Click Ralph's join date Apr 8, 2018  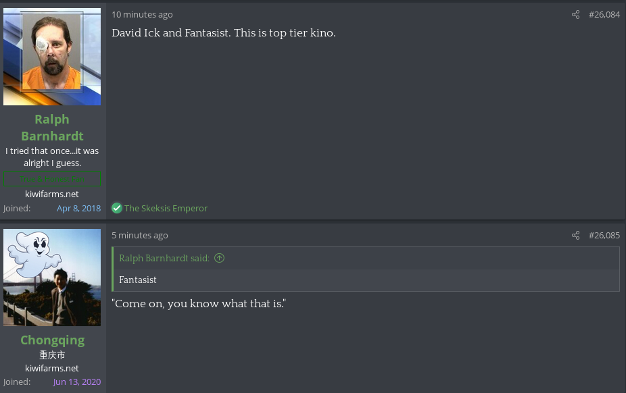(x=78, y=208)
